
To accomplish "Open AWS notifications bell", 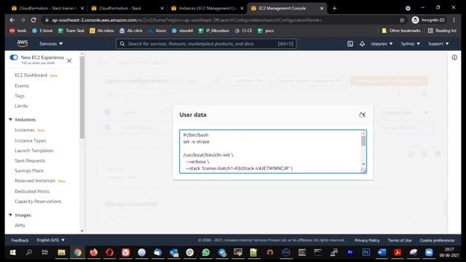I will point(362,44).
